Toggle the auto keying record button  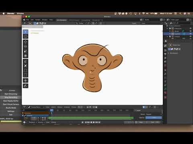[x=83, y=122]
